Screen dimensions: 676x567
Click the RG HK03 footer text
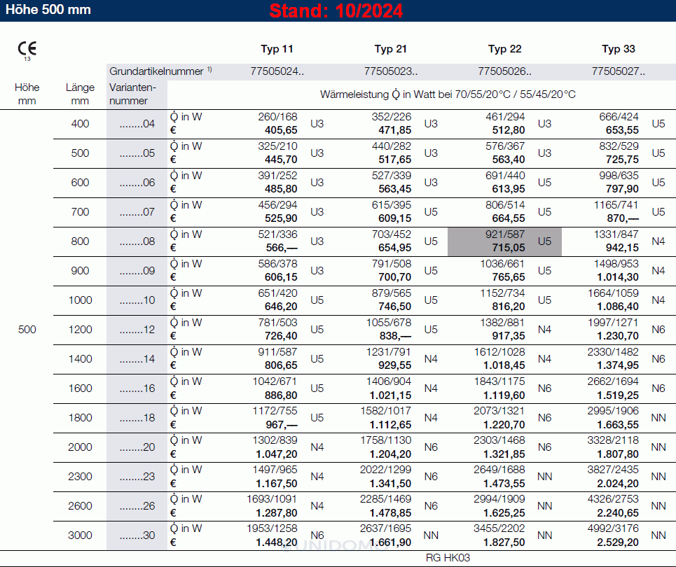coord(448,558)
